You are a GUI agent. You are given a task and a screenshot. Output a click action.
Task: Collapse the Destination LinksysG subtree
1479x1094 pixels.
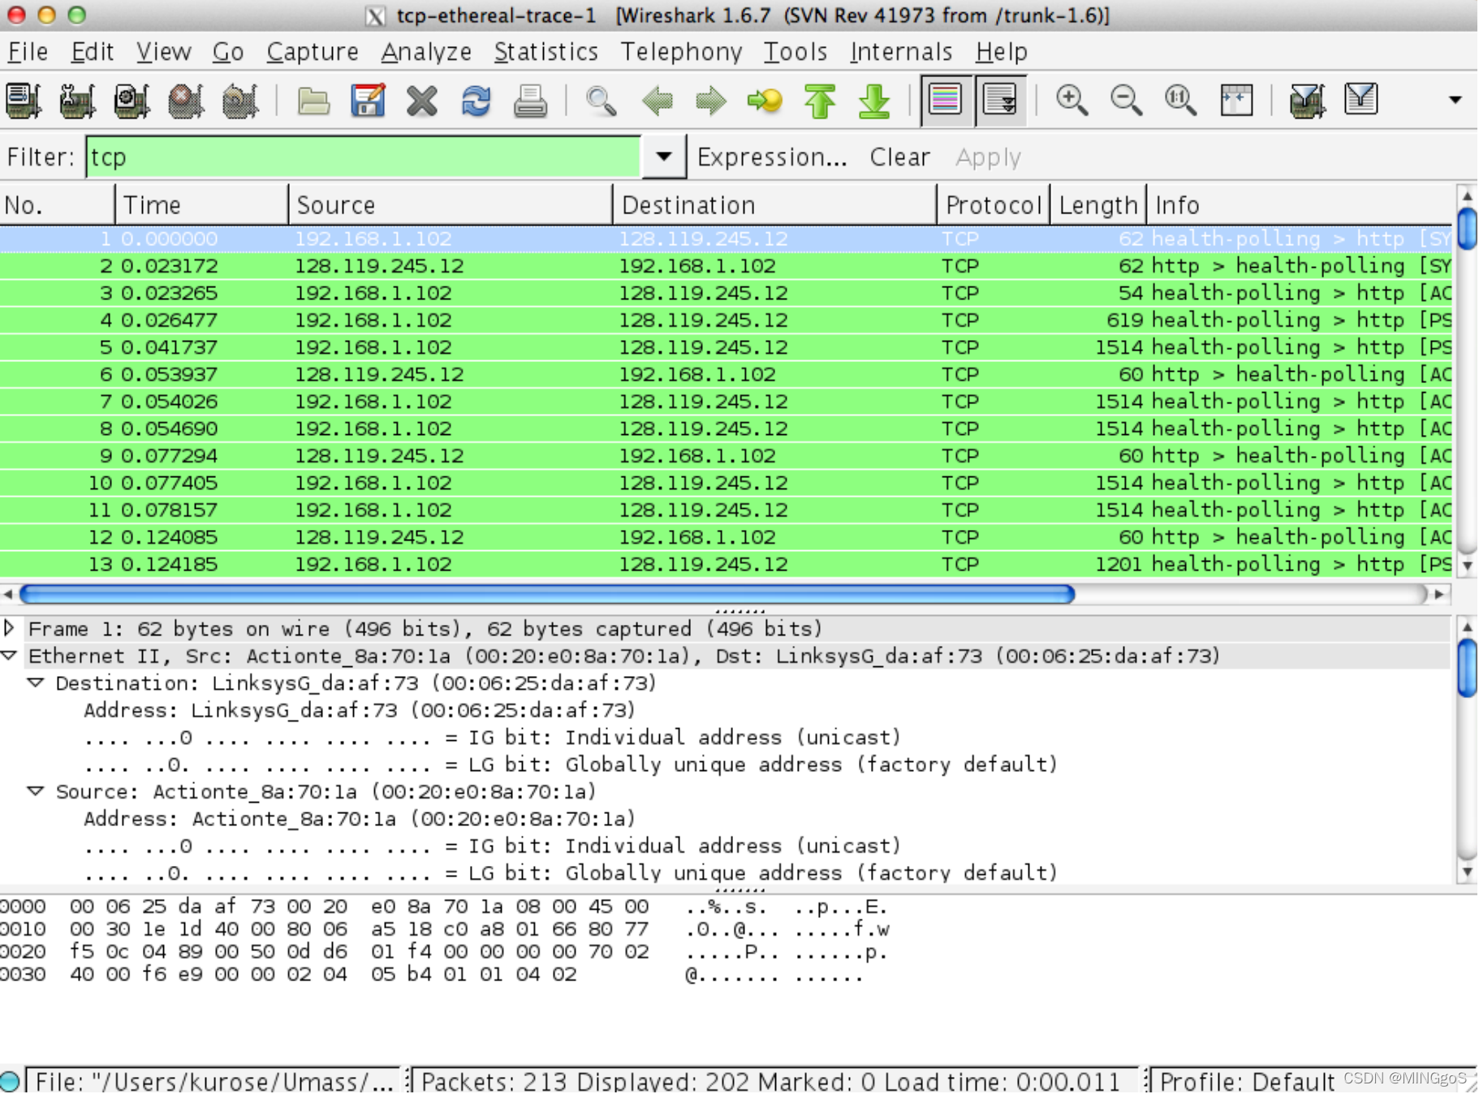pyautogui.click(x=36, y=683)
